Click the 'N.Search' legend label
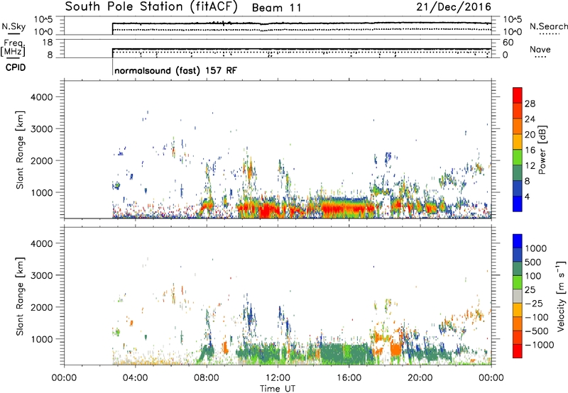Screen dimensions: 568x393 click(548, 26)
